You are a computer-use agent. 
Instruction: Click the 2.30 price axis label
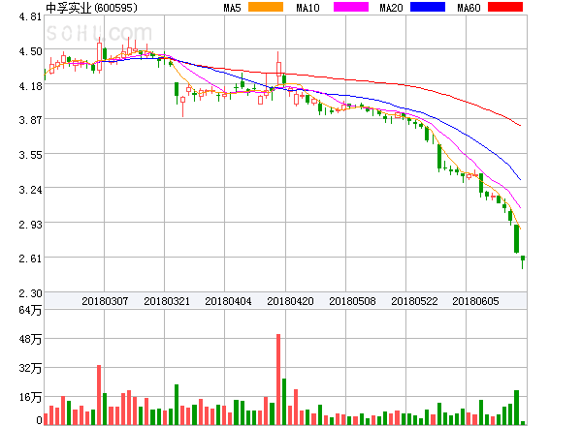30,293
